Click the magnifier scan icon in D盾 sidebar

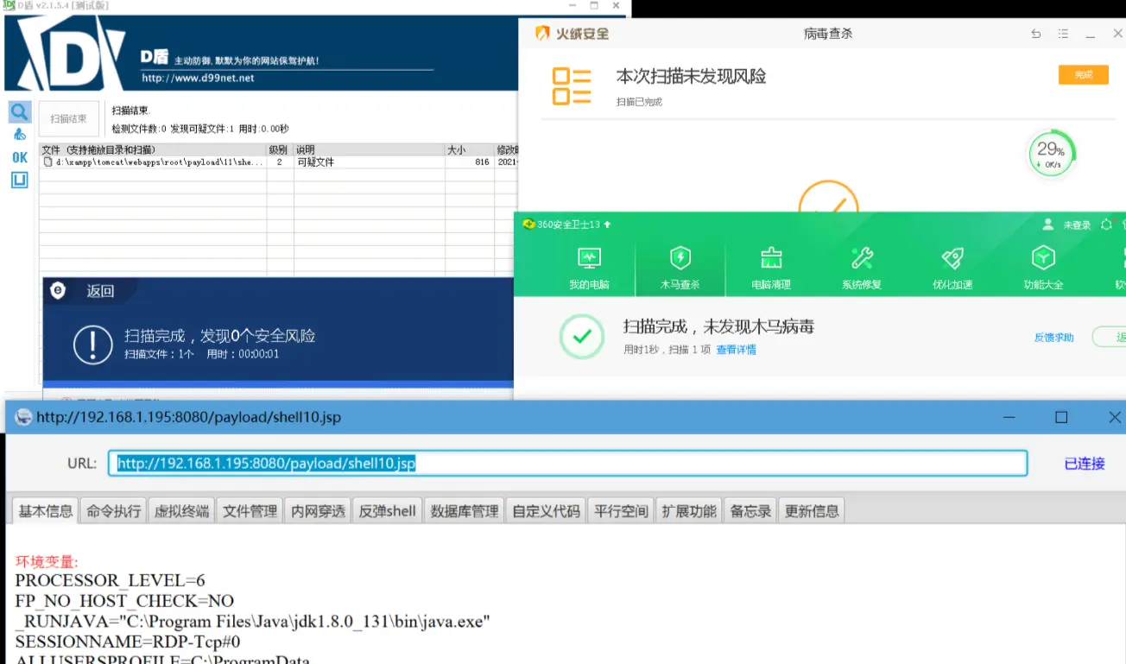pyautogui.click(x=19, y=112)
